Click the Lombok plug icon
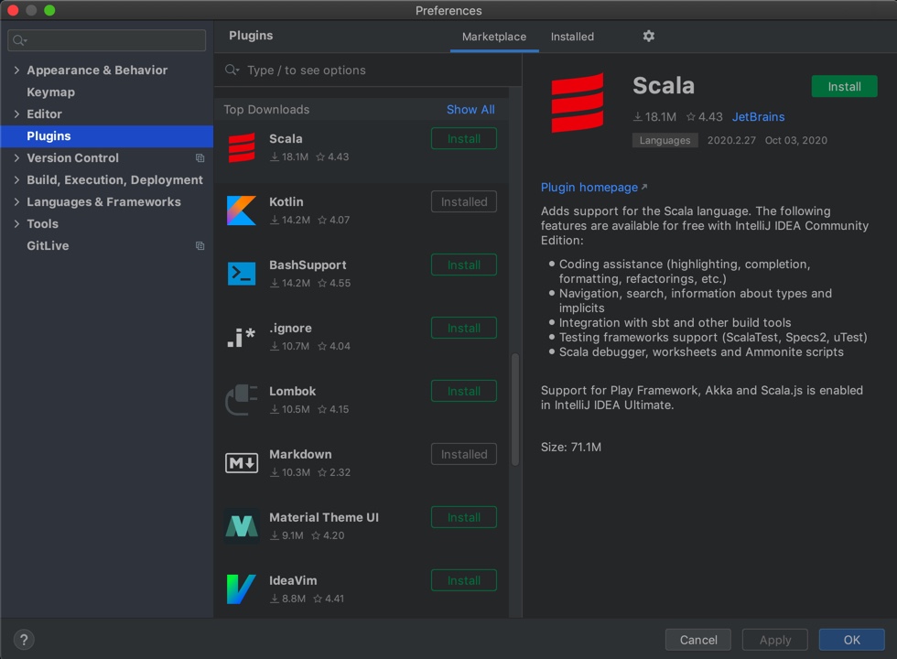 coord(242,400)
